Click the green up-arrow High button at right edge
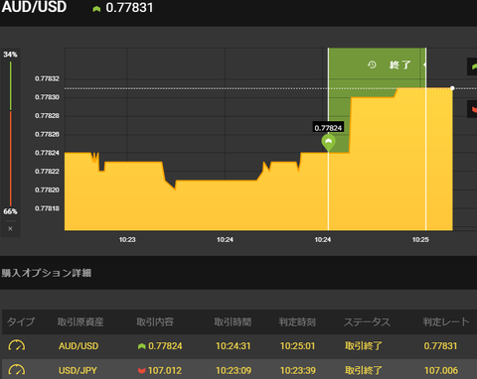Image resolution: width=477 pixels, height=379 pixels. [472, 66]
